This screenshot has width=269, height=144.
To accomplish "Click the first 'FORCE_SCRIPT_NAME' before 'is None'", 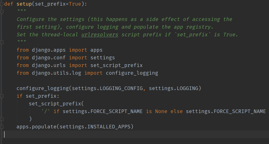I will pos(117,112).
